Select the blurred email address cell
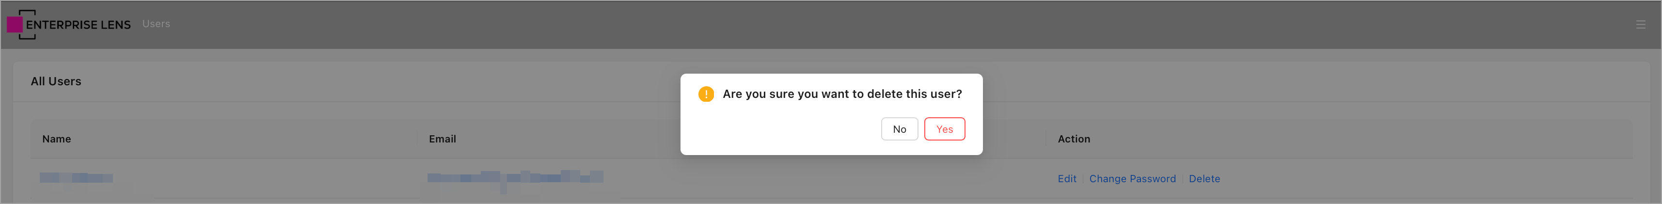The width and height of the screenshot is (1662, 204). [x=515, y=177]
